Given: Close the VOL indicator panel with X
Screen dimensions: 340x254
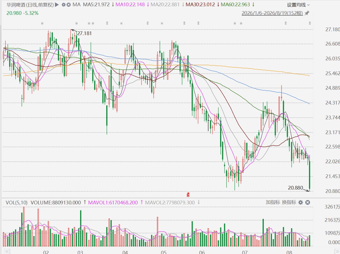Looking at the screenshot, I should pyautogui.click(x=308, y=202).
